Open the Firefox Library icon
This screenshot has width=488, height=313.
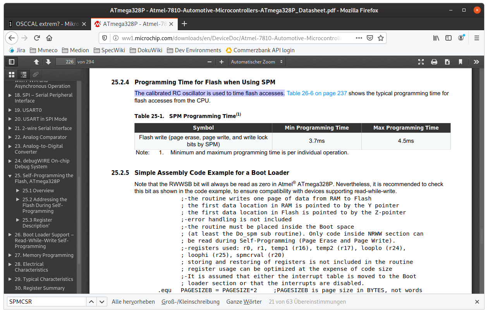tap(436, 38)
